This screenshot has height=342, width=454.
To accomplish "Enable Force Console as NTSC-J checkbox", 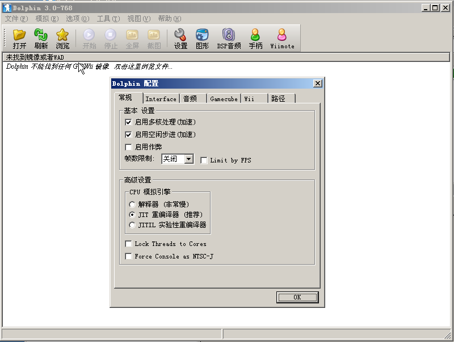I will click(128, 256).
